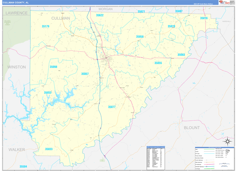Click ZIP code 35179 label
Viewport: 236px width, 171px height.
click(x=46, y=26)
